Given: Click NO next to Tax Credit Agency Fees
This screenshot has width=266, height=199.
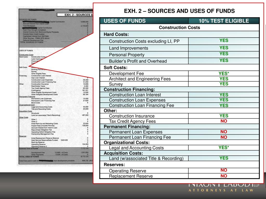Looking at the screenshot, I should point(224,121).
